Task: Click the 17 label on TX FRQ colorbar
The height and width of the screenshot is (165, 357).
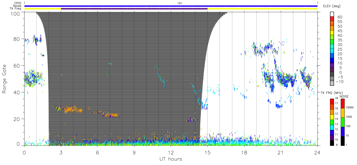Action: pos(337,104)
